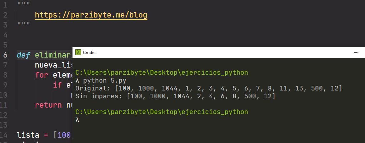Select line number 1 in the gutter
The height and width of the screenshot is (143, 365).
click(5, 5)
